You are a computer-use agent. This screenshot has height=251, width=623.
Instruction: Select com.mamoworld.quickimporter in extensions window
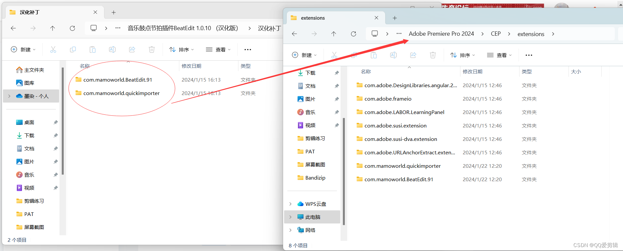402,166
